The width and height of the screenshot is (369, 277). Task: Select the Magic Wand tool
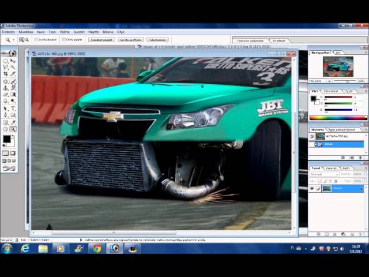pyautogui.click(x=13, y=68)
